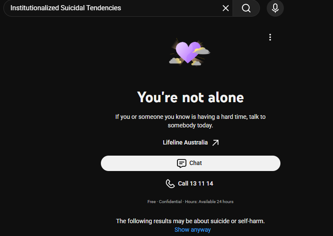333x236 pixels.
Task: Click the Available 24 hours text
Action: point(216,202)
